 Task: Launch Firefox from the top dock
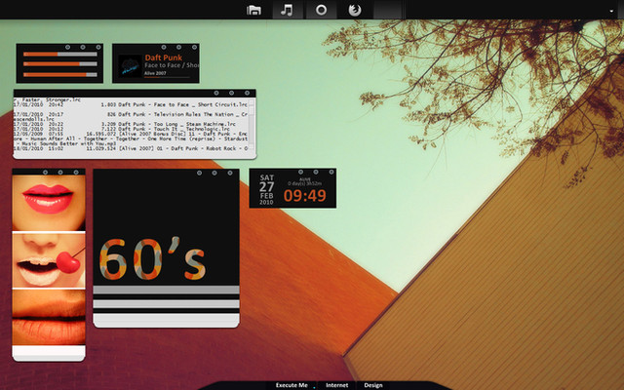click(353, 10)
